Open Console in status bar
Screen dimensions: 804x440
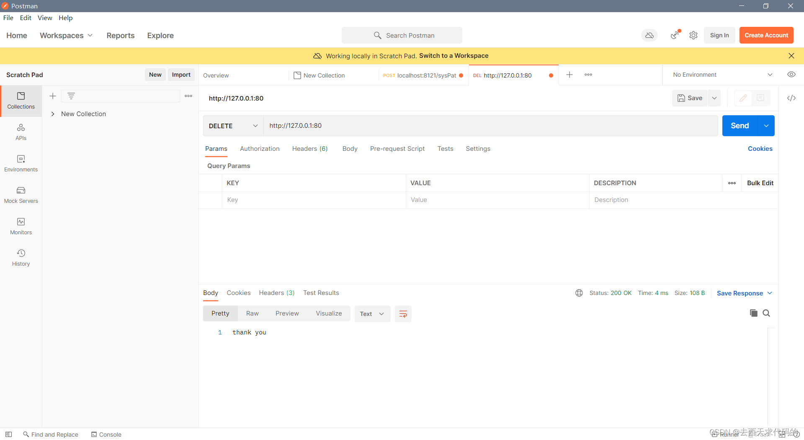[x=106, y=435]
